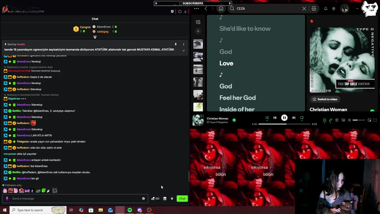The height and width of the screenshot is (214, 380).
Task: Open Cengrai on the leaderboard
Action: tap(85, 27)
